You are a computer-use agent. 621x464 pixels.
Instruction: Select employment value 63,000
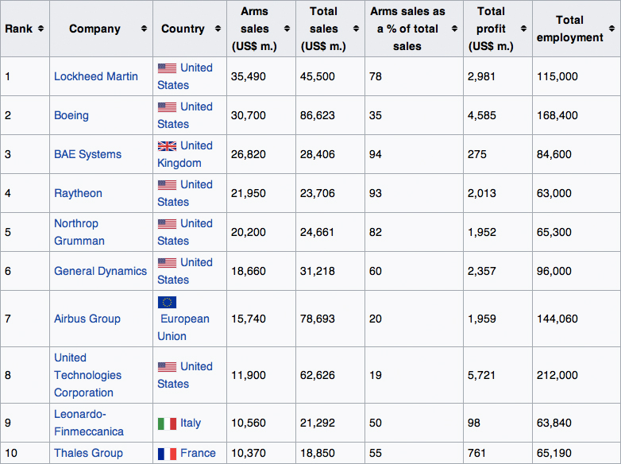click(554, 193)
